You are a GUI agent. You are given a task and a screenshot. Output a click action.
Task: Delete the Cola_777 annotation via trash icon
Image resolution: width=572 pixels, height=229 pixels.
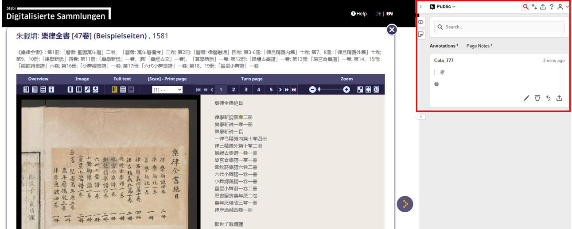537,98
